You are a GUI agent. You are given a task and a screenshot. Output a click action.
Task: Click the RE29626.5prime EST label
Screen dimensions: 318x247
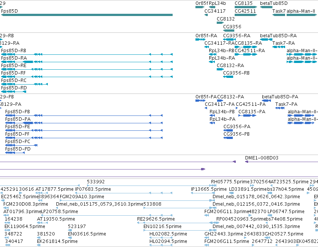click(156, 219)
